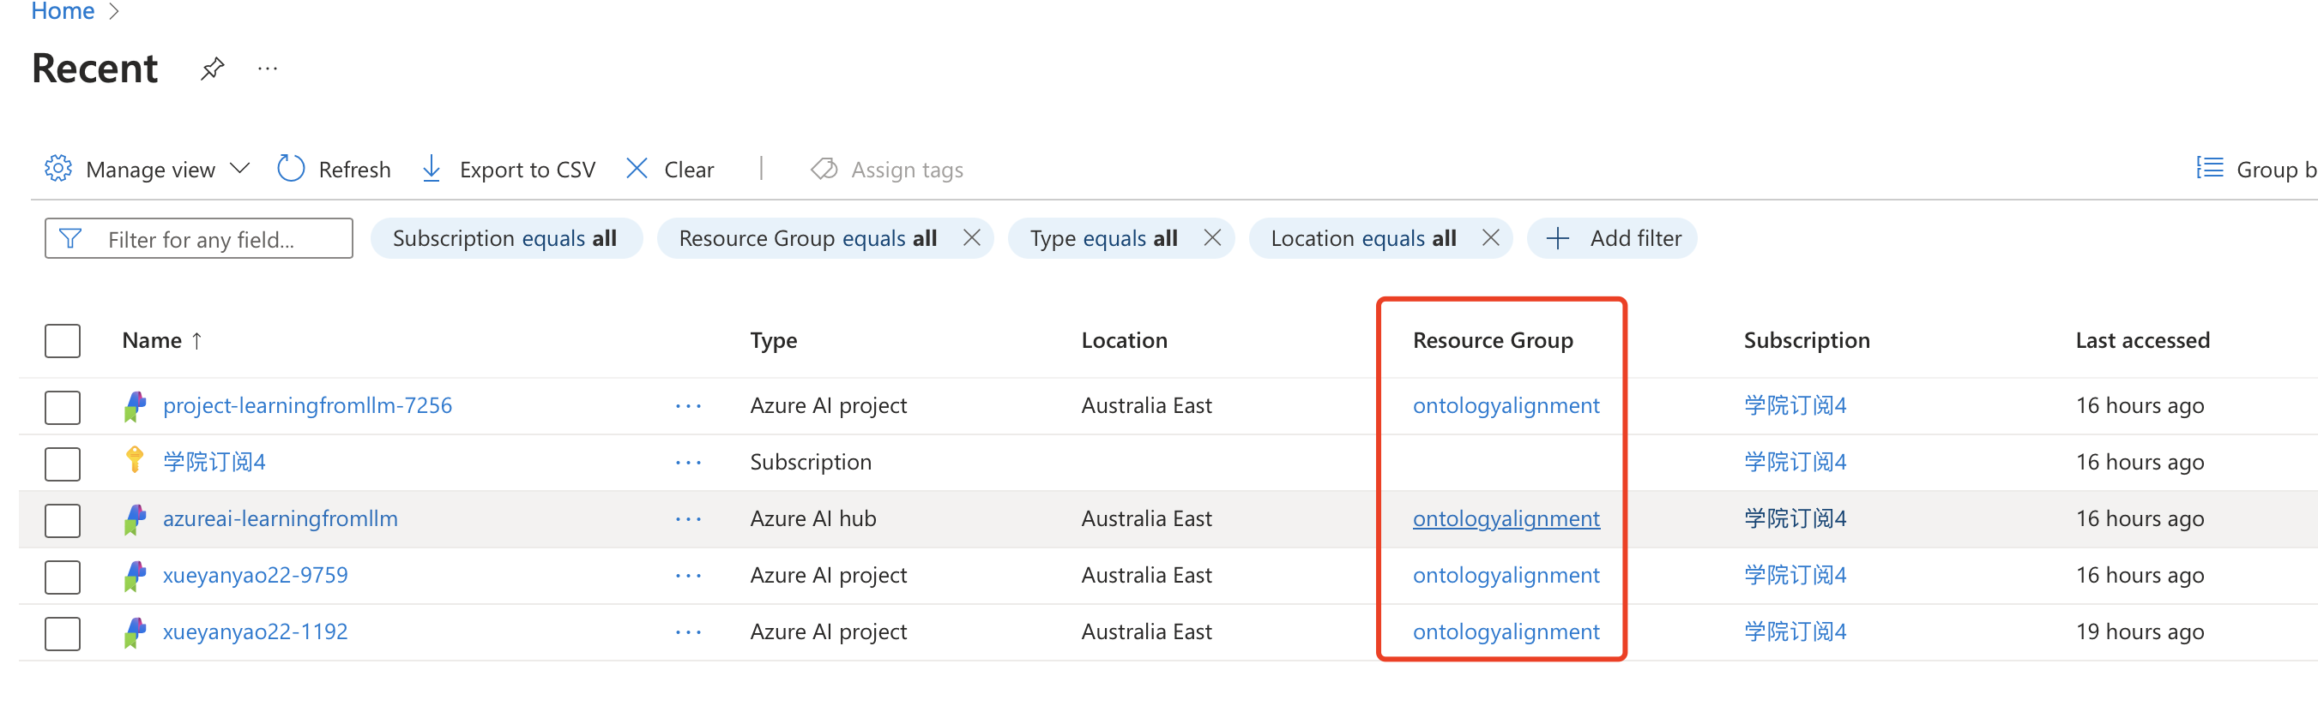The width and height of the screenshot is (2318, 706).
Task: Click the Export to CSV download icon
Action: (432, 168)
